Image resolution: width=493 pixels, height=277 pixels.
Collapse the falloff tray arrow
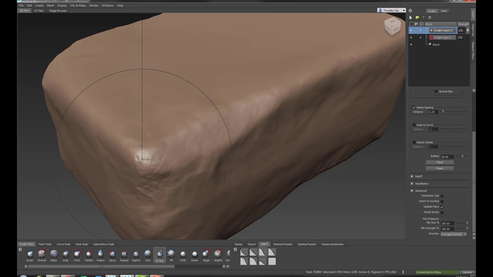pos(235,250)
